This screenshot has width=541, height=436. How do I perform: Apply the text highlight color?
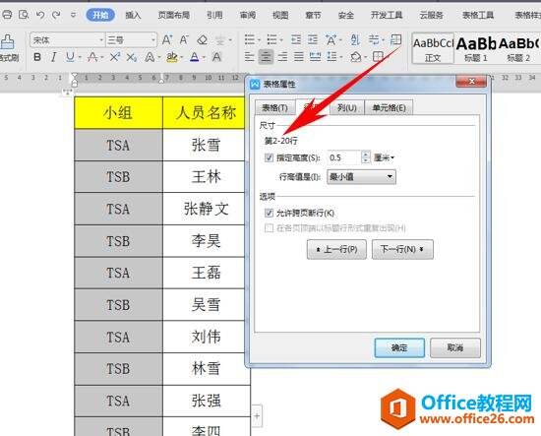coord(172,57)
